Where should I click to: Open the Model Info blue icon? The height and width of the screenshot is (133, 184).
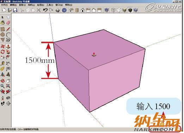tap(64, 10)
